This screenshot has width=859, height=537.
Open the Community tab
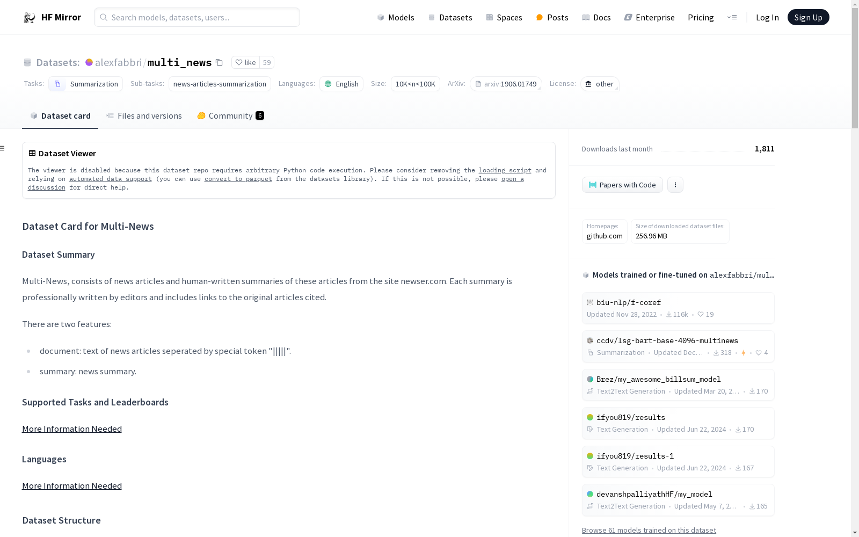click(230, 116)
